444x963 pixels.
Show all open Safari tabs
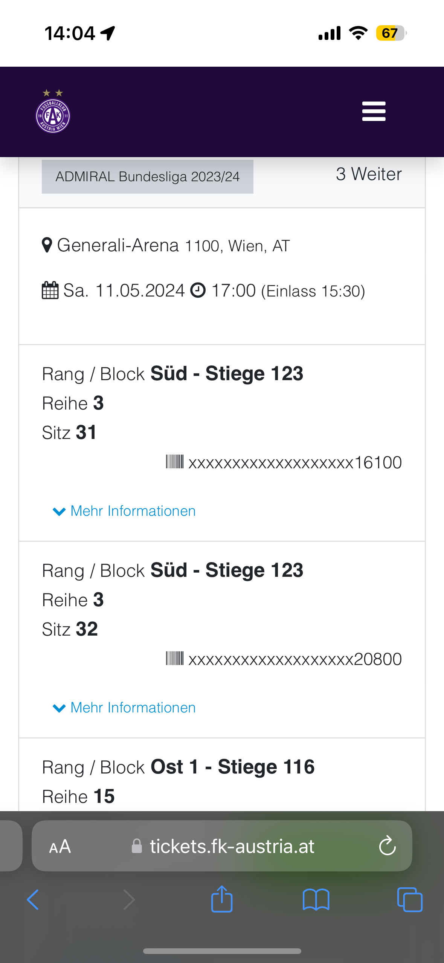(410, 900)
